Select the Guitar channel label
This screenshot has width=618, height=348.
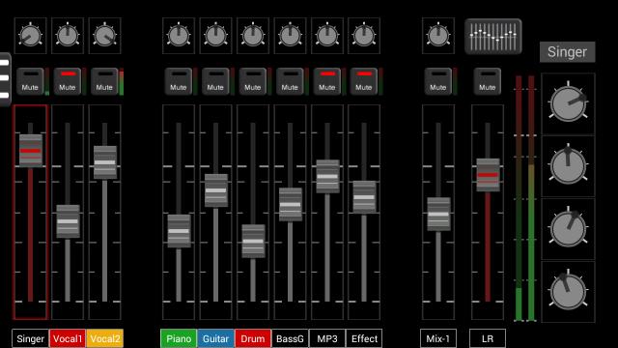215,338
